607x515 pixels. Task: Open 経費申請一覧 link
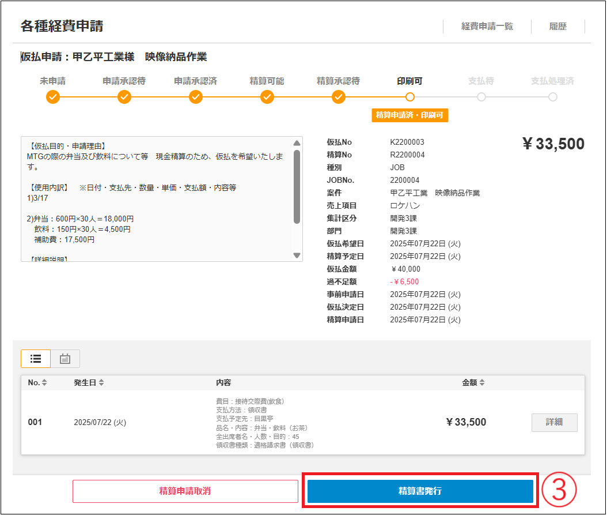tap(487, 27)
